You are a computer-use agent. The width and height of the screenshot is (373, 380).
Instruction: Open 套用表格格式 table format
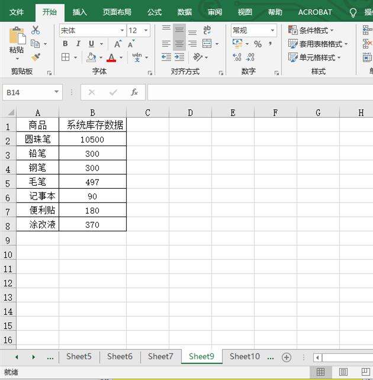click(318, 44)
